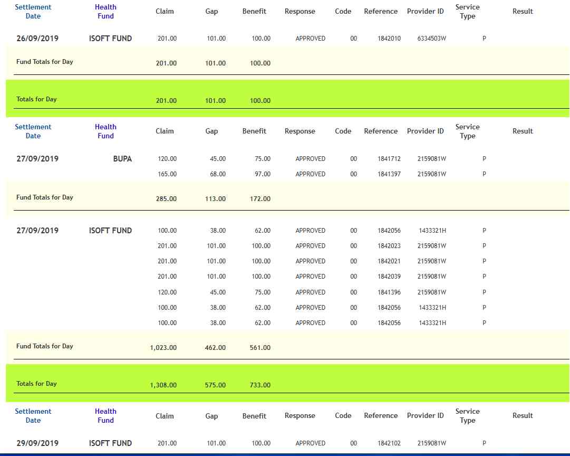Select reference number 1842039
570x456 pixels.
pyautogui.click(x=389, y=276)
